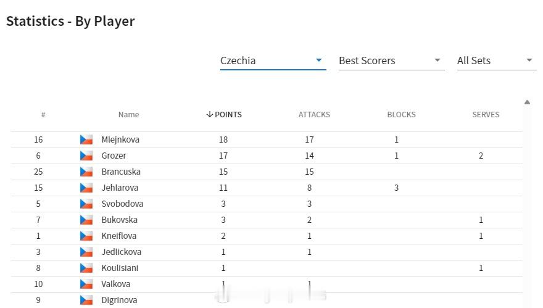Click the flag icon beside Jehlarova
This screenshot has height=308, width=543.
pos(86,188)
